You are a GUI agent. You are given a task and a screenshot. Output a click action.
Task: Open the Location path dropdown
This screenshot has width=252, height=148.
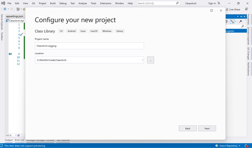coord(142,60)
